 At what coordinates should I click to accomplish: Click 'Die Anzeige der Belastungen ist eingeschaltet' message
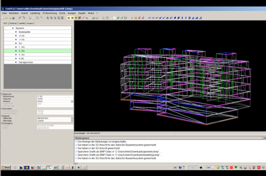(102, 142)
